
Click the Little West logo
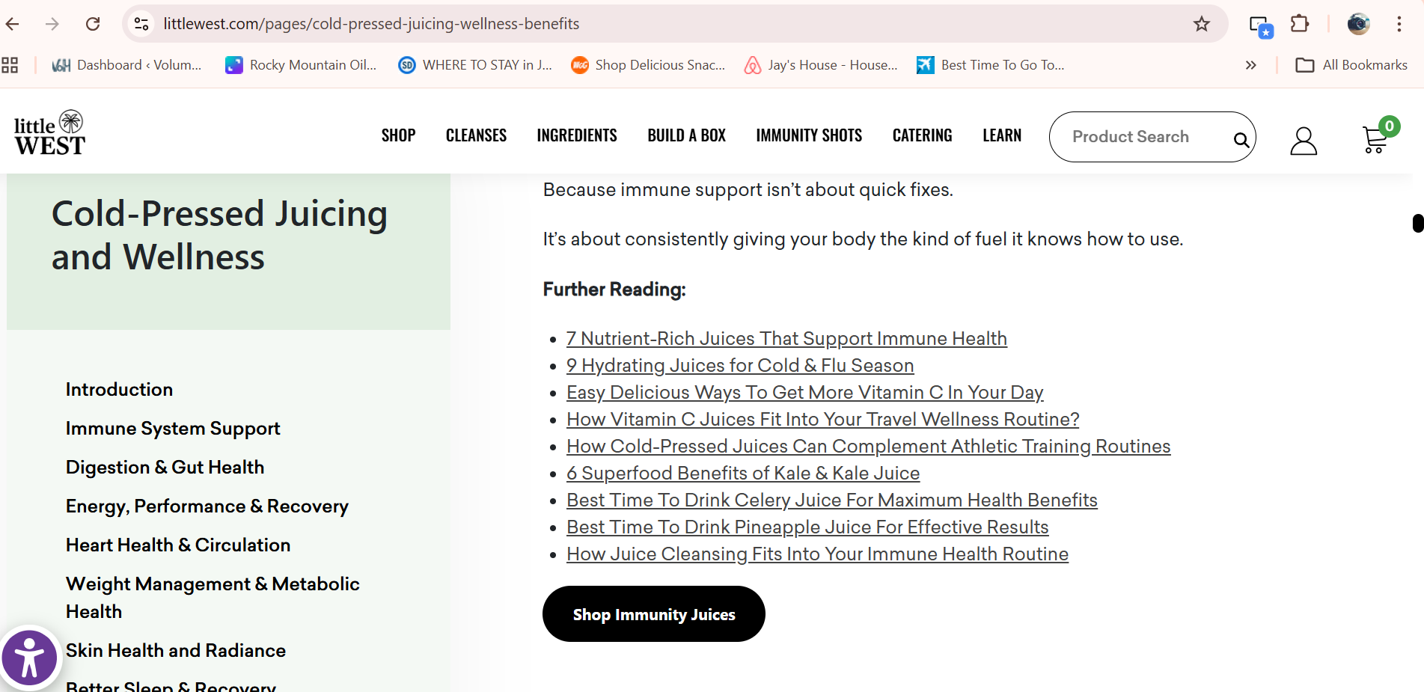click(x=49, y=134)
